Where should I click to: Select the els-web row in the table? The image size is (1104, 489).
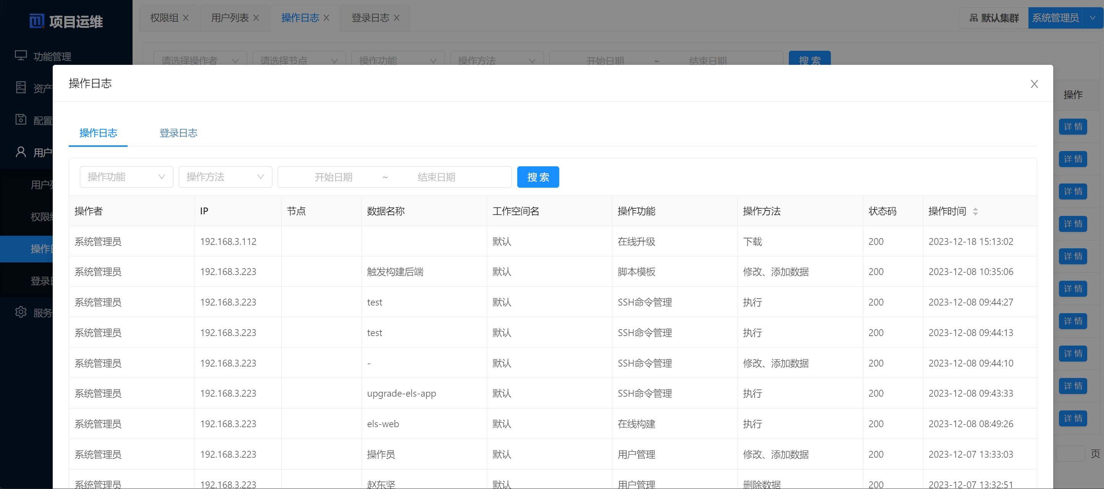(x=383, y=423)
